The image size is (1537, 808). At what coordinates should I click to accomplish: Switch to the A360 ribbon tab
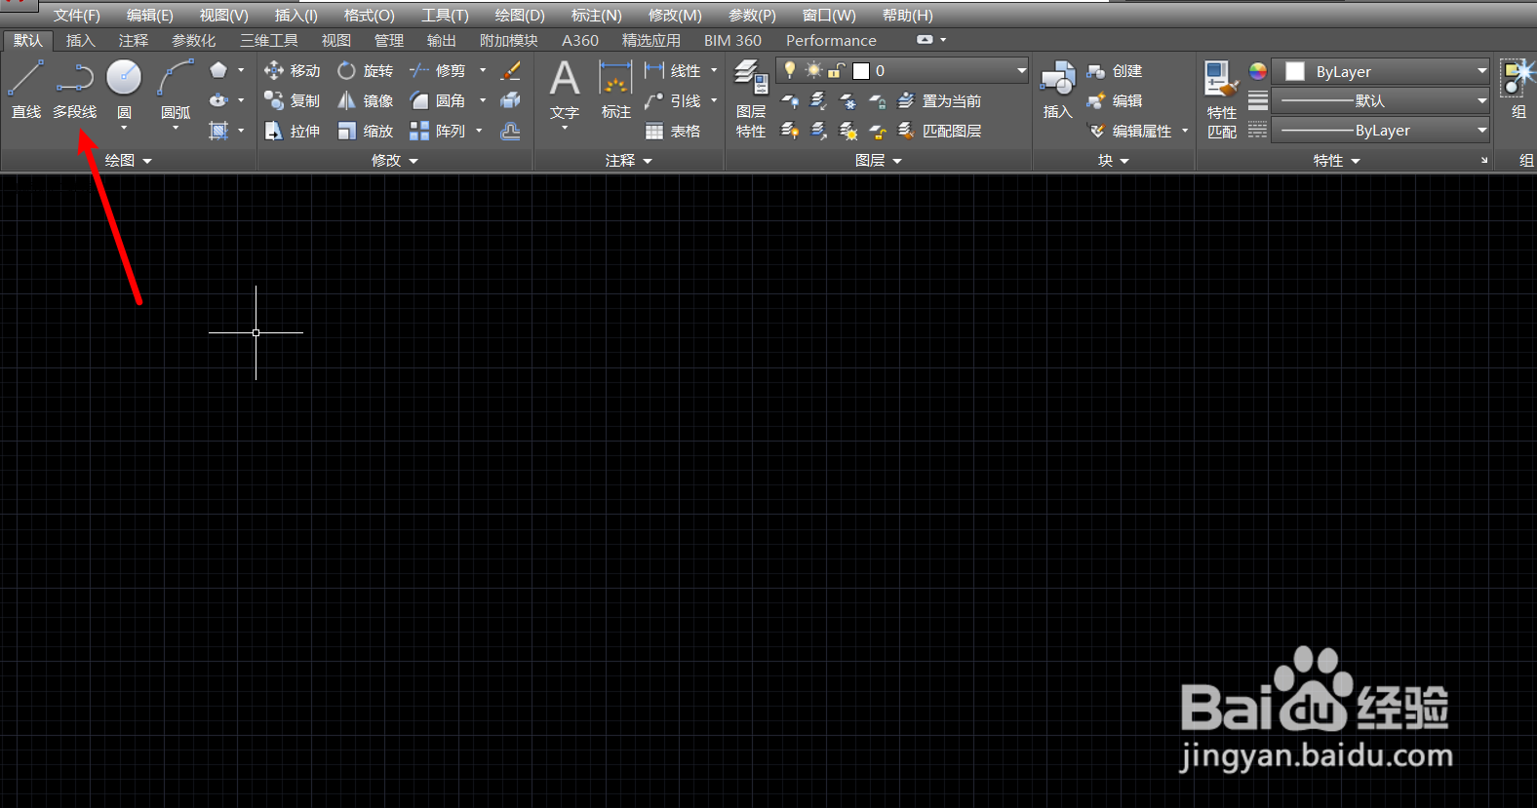(579, 40)
